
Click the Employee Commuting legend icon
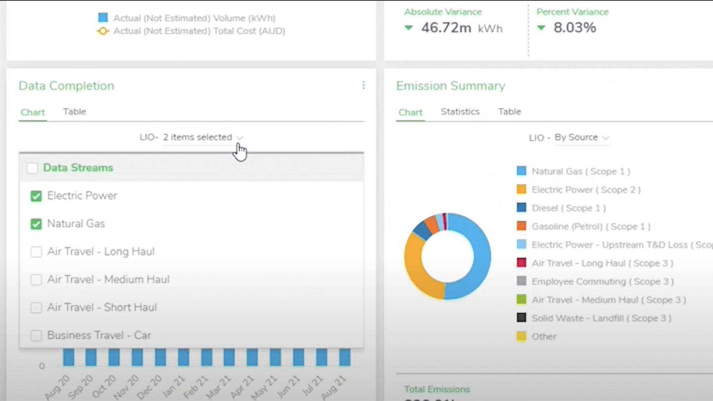[x=521, y=281]
